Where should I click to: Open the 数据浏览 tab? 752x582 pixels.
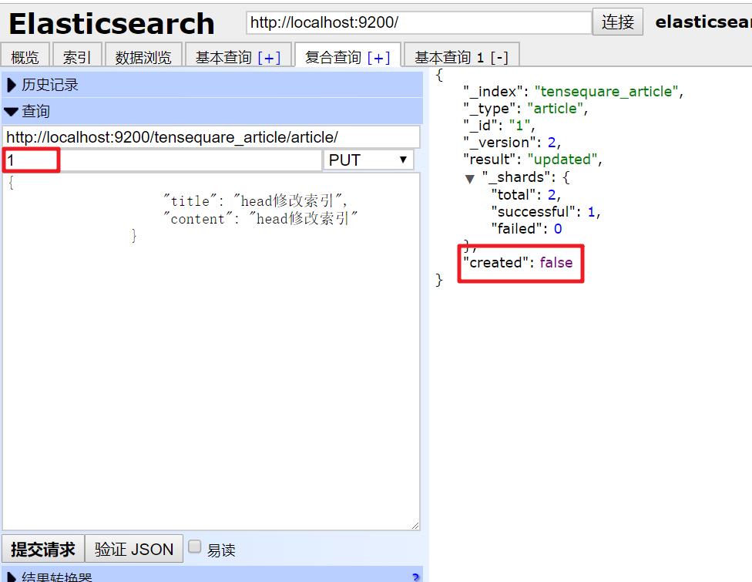[x=143, y=57]
